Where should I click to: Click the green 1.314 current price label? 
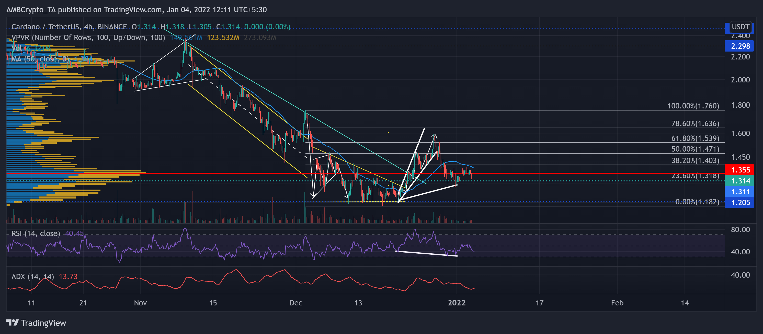tap(739, 181)
